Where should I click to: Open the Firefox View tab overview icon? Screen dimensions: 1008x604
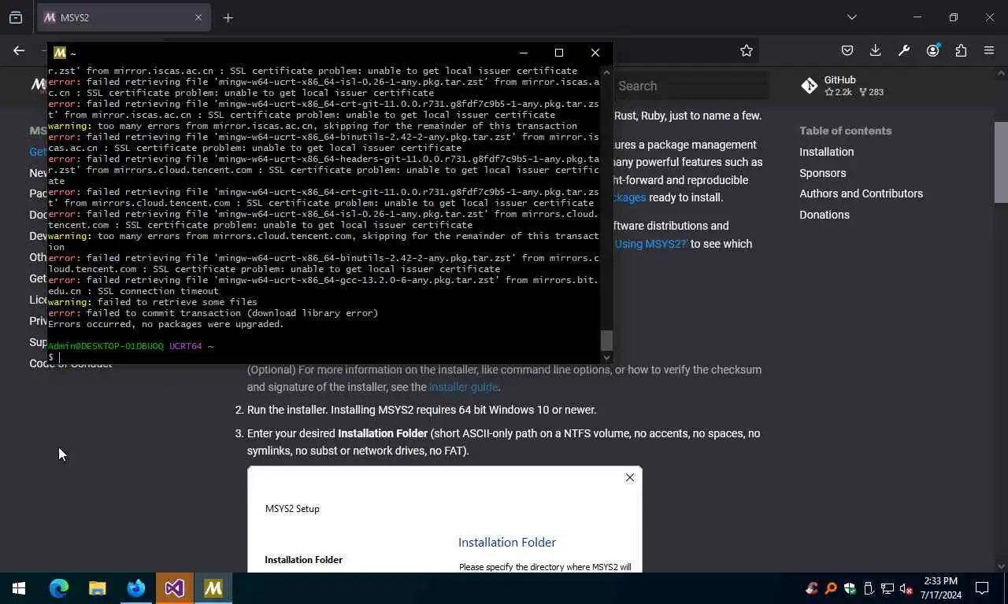16,17
